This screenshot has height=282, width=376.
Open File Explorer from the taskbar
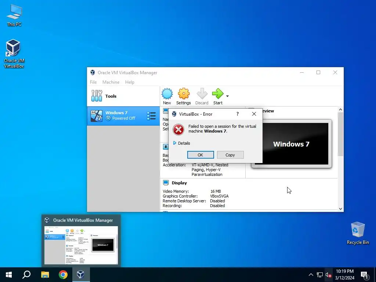click(x=45, y=275)
